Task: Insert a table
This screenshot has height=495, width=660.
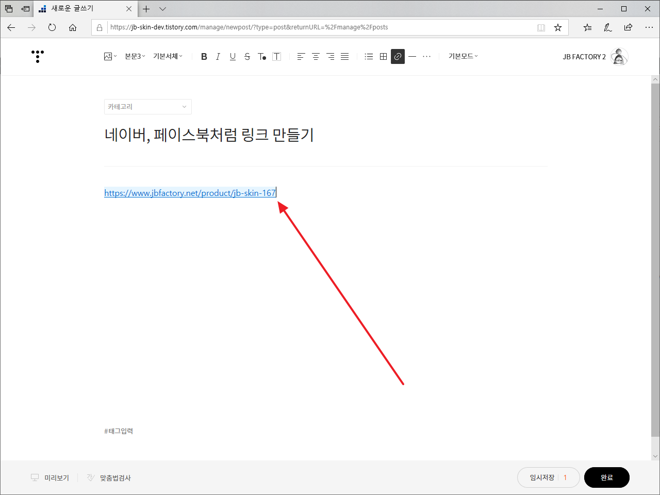Action: pyautogui.click(x=383, y=57)
